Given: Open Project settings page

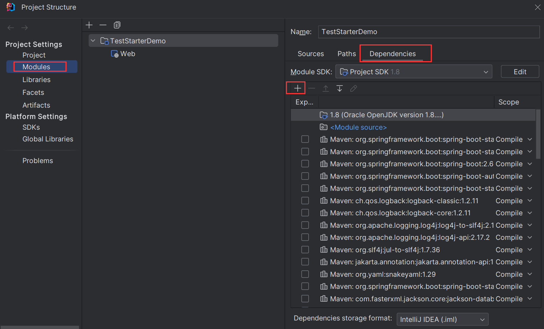Looking at the screenshot, I should click(x=34, y=55).
